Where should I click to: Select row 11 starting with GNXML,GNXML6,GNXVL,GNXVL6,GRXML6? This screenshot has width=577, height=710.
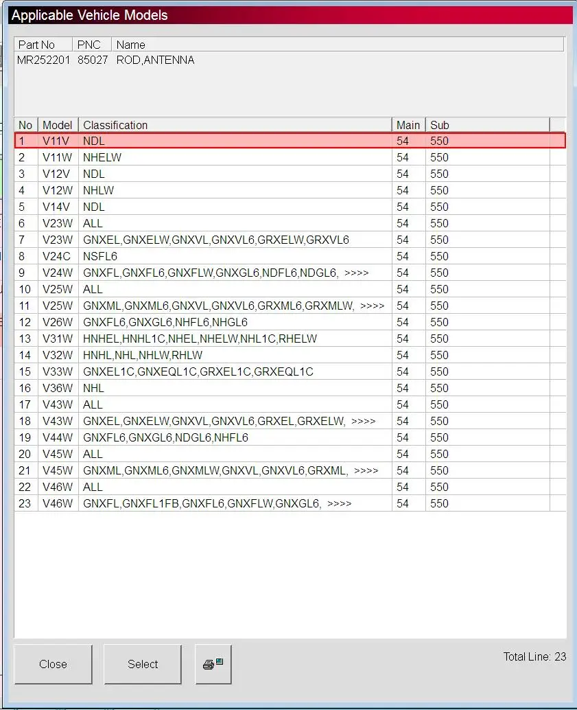(290, 306)
